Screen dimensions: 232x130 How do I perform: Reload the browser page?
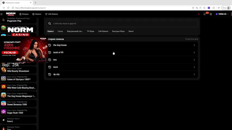[8, 8]
